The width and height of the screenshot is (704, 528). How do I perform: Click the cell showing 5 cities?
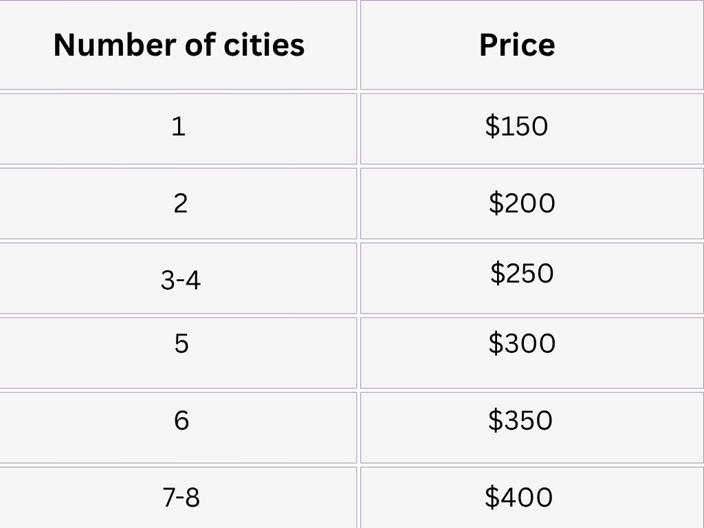point(181,343)
